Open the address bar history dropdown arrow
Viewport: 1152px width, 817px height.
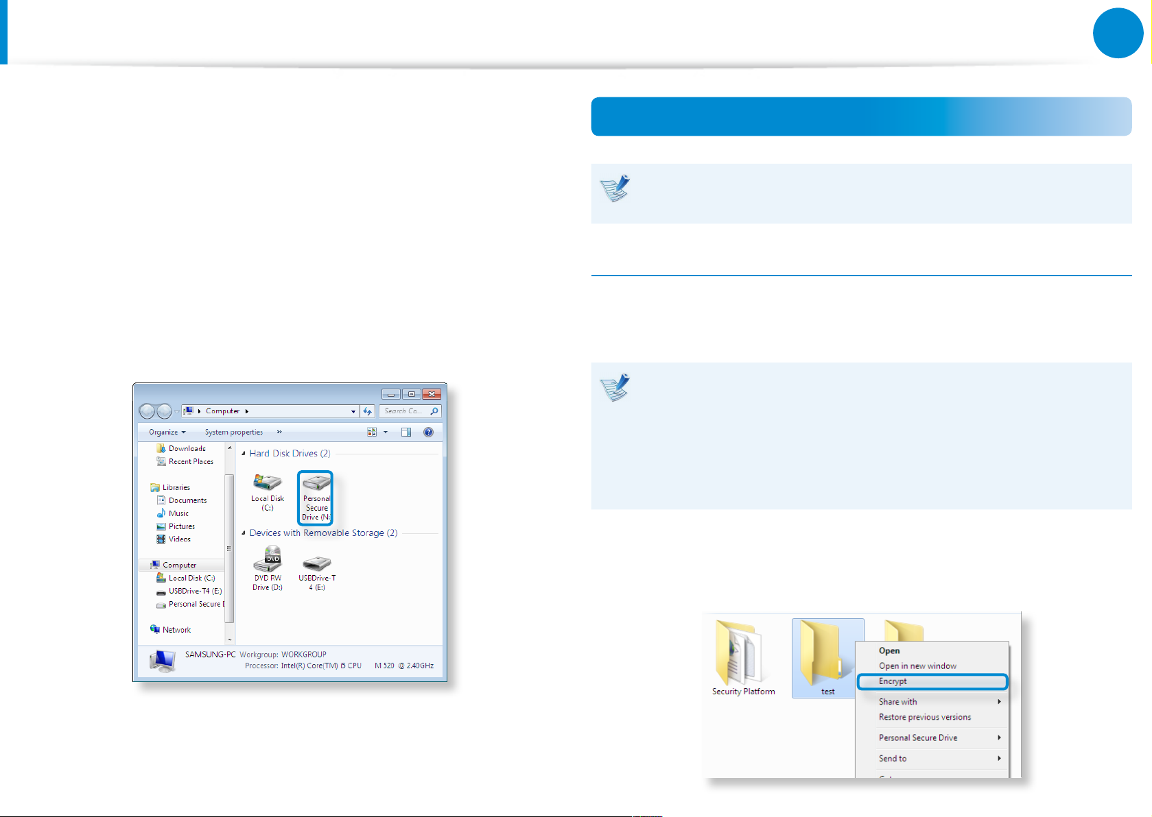click(x=353, y=411)
